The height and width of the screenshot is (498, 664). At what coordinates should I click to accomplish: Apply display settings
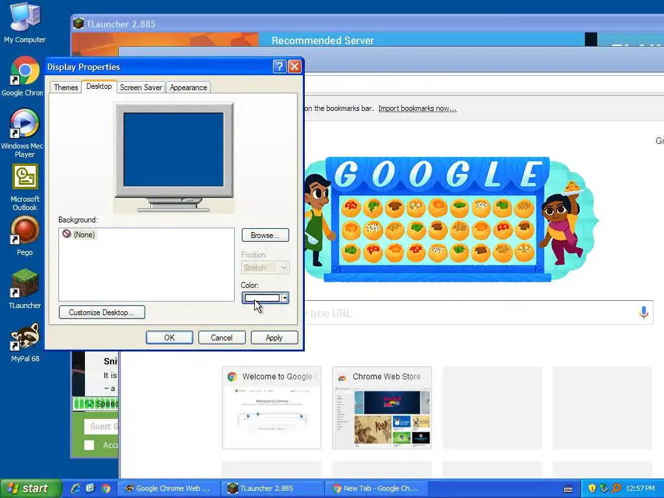[x=274, y=337]
